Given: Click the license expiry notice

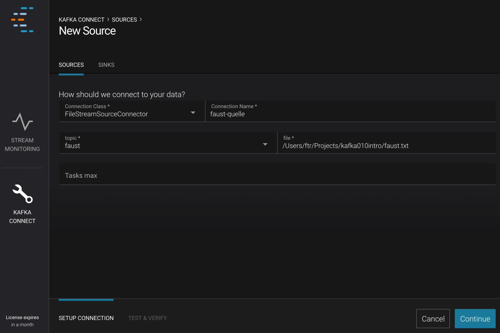Looking at the screenshot, I should (x=22, y=321).
